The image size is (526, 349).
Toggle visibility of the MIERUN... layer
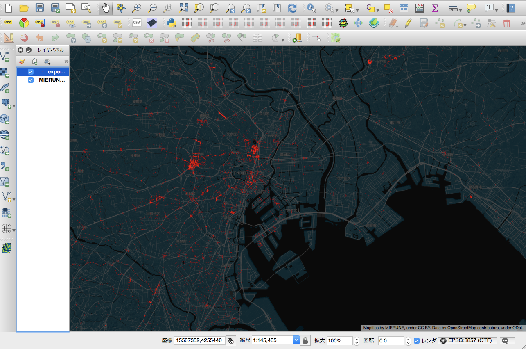(x=30, y=80)
